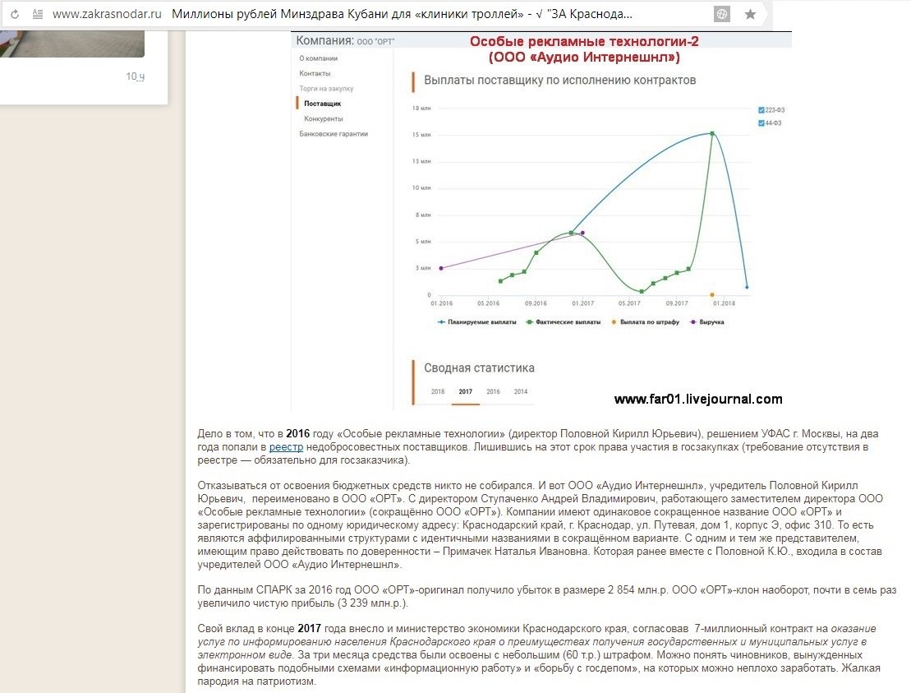Select 'Поставщик' in the sidebar
The image size is (911, 693).
point(323,104)
